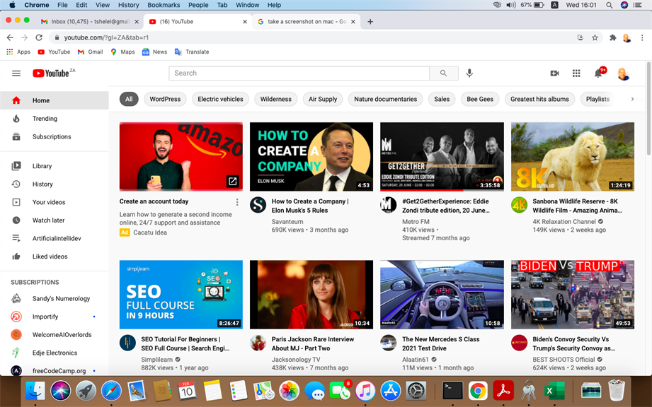Open the YouTube apps grid icon

click(x=576, y=73)
